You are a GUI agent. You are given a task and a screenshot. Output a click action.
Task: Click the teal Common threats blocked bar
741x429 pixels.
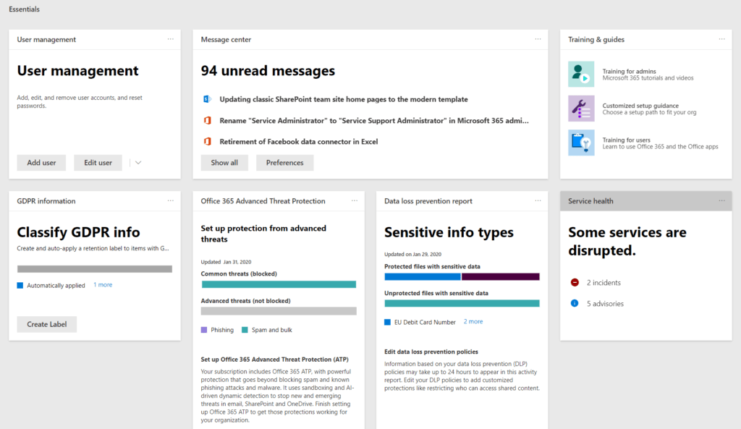(x=279, y=284)
